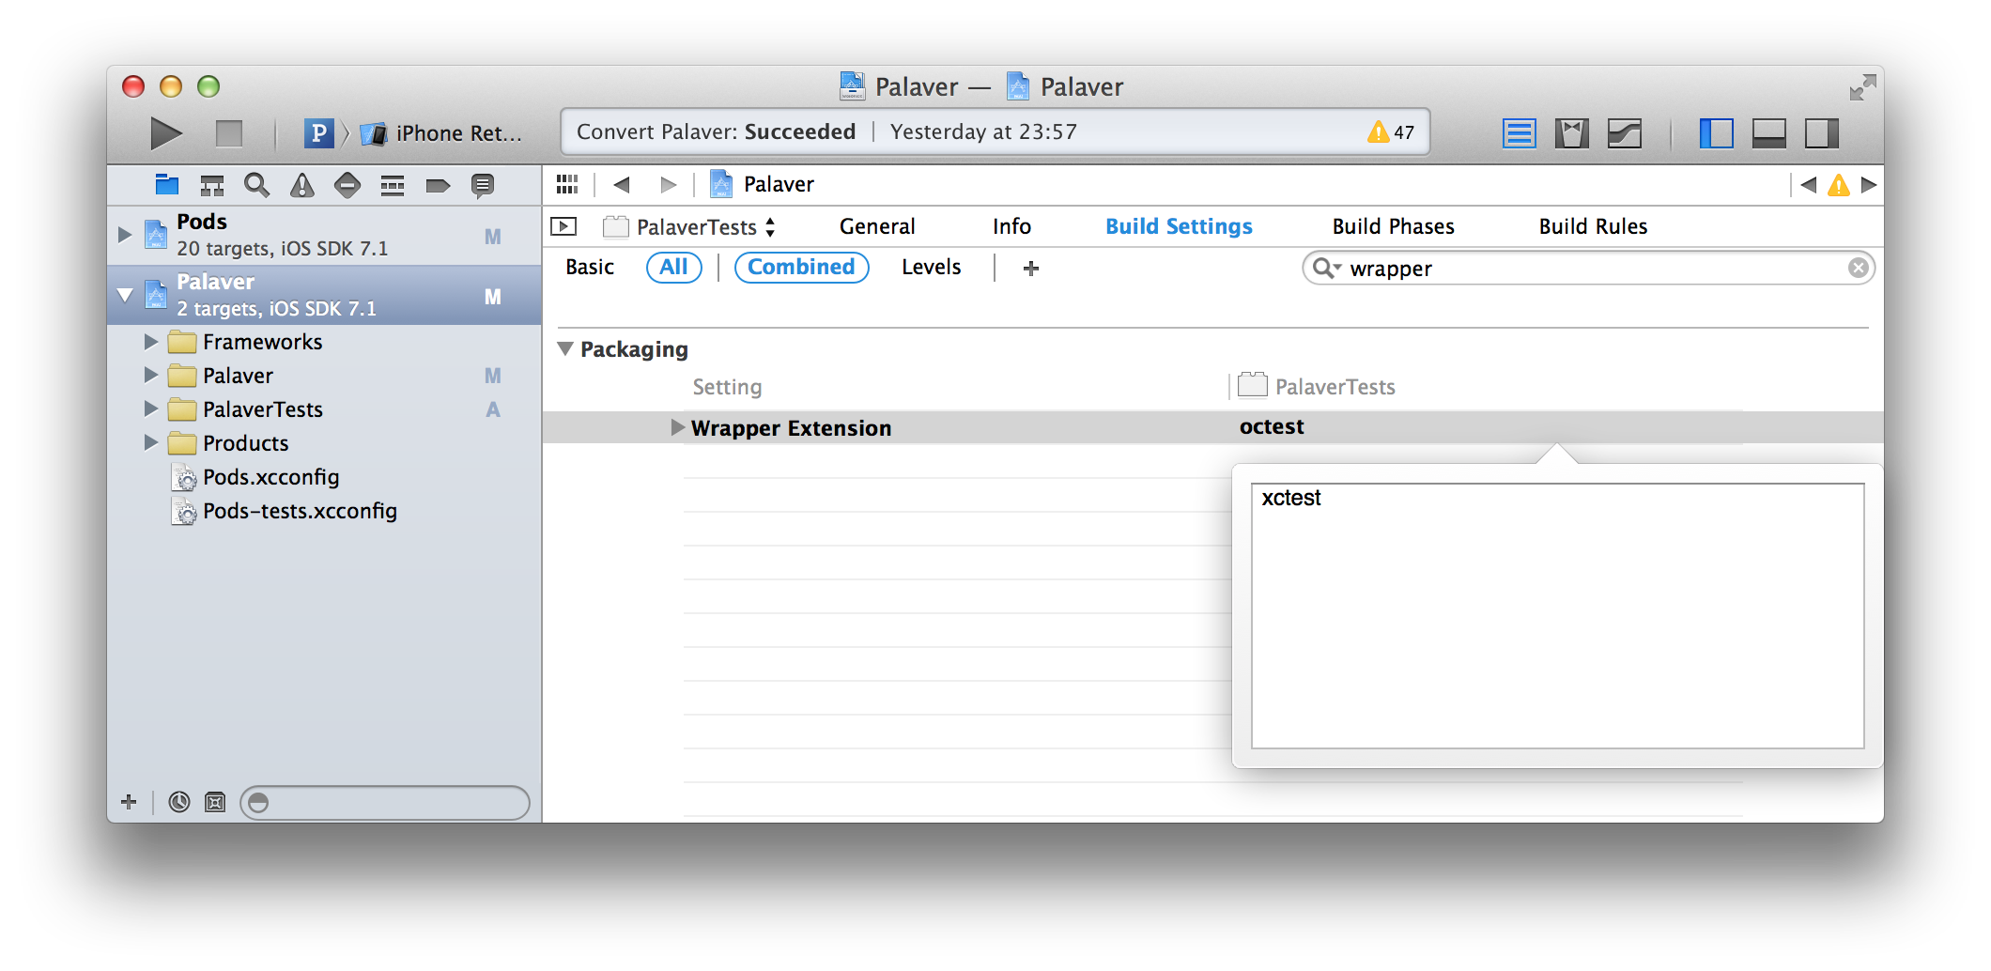Image resolution: width=1991 pixels, height=971 pixels.
Task: Click the xctest popover text field
Action: [x=1557, y=616]
